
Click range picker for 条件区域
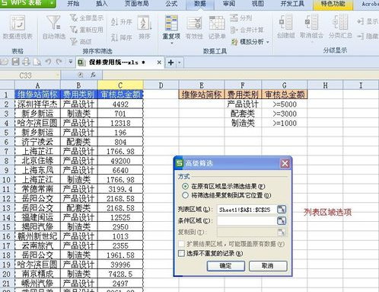(x=282, y=220)
